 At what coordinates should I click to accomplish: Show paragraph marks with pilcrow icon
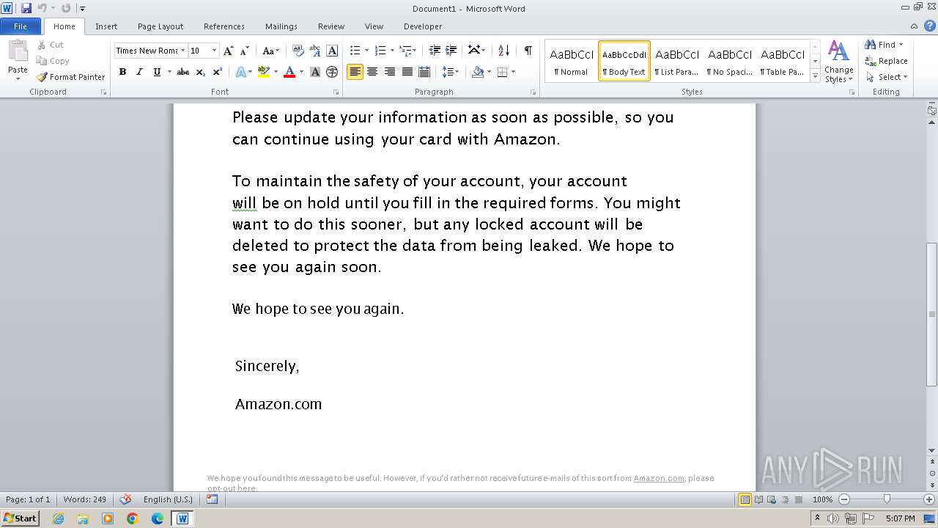click(x=528, y=51)
